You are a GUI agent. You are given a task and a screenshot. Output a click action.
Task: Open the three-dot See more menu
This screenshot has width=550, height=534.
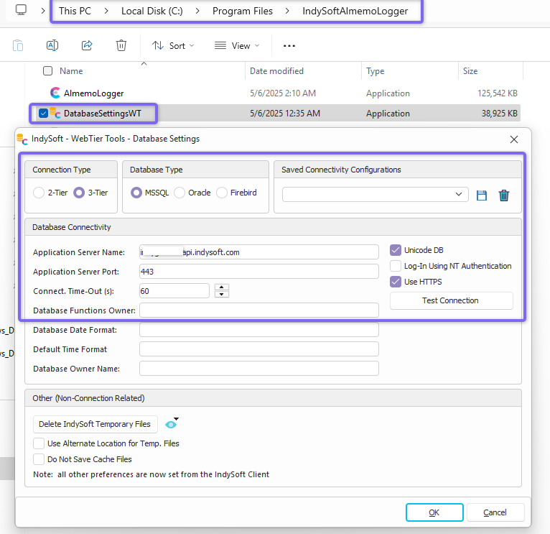coord(289,45)
